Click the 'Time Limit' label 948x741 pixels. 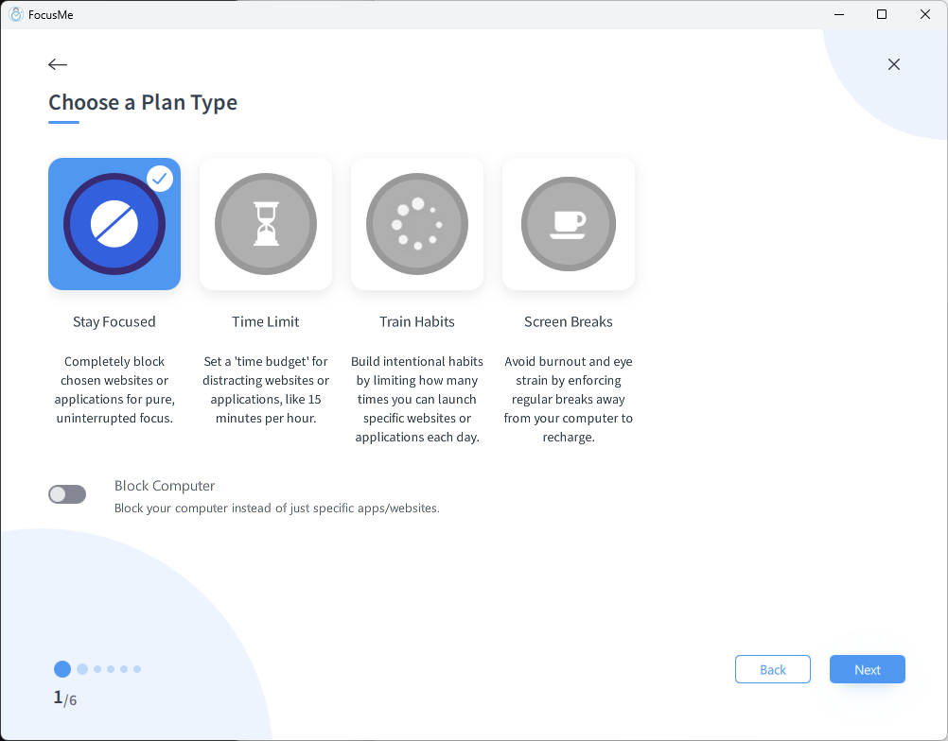click(x=266, y=322)
